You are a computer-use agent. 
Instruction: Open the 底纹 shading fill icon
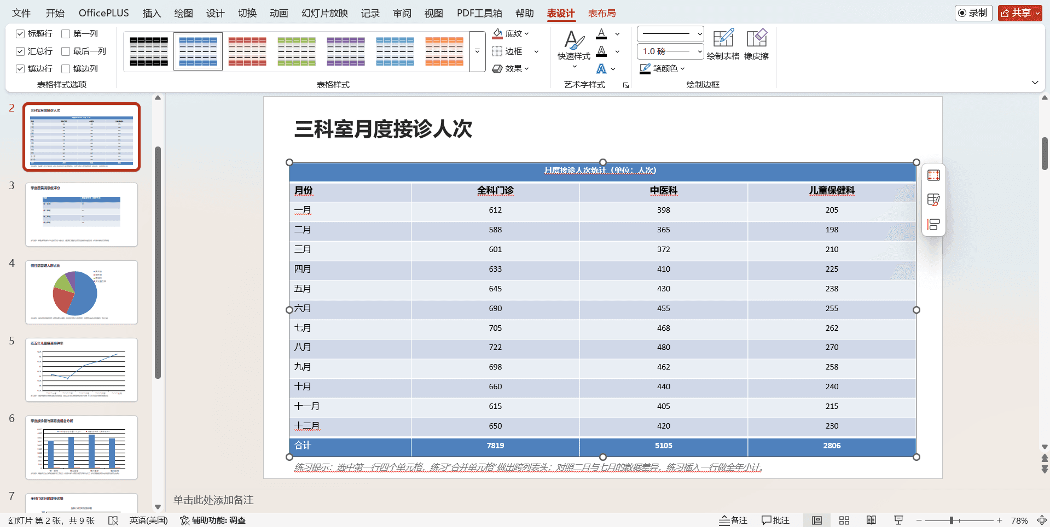(x=497, y=33)
